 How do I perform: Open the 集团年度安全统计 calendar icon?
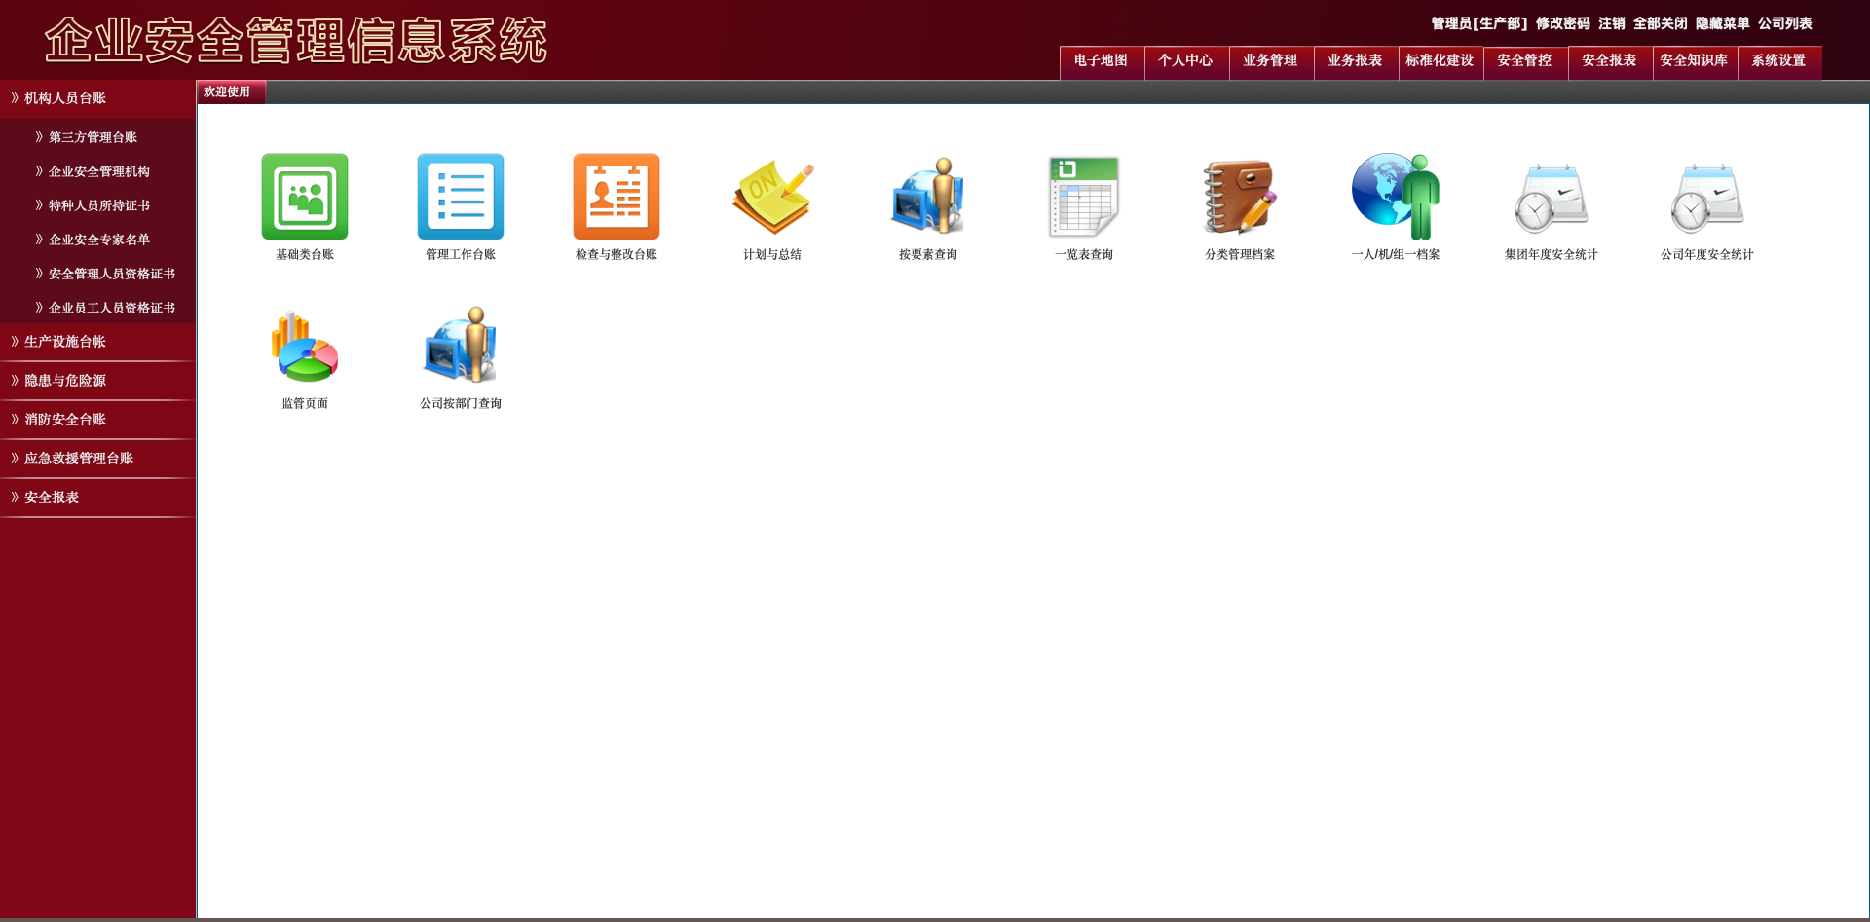coord(1551,197)
